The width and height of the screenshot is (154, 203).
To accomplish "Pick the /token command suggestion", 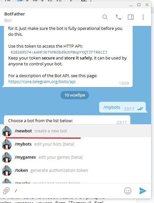I will [76, 170].
